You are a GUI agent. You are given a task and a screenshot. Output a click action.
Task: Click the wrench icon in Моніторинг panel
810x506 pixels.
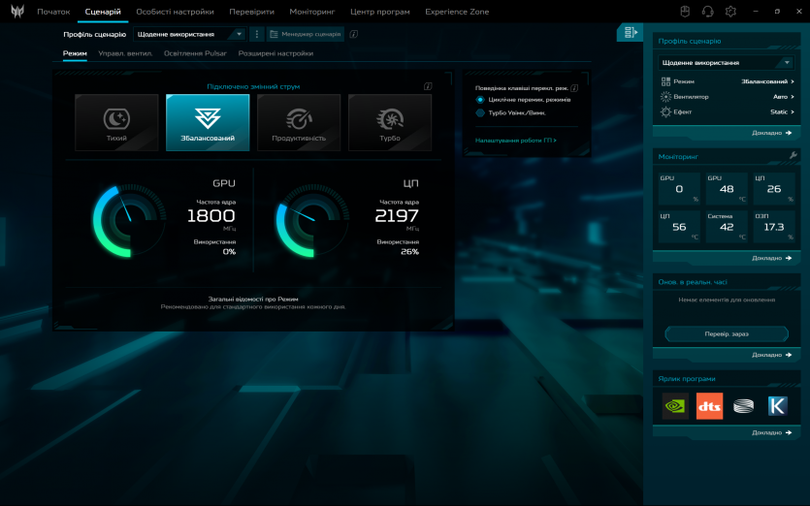click(x=793, y=155)
